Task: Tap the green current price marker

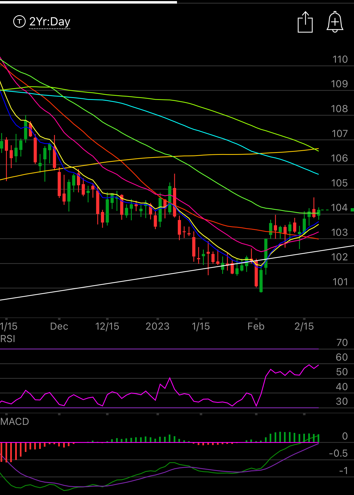Action: tap(352, 210)
